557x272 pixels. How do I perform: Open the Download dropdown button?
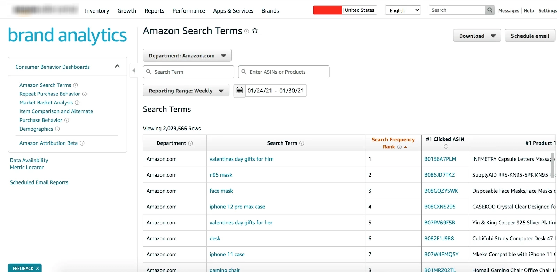[x=477, y=36]
